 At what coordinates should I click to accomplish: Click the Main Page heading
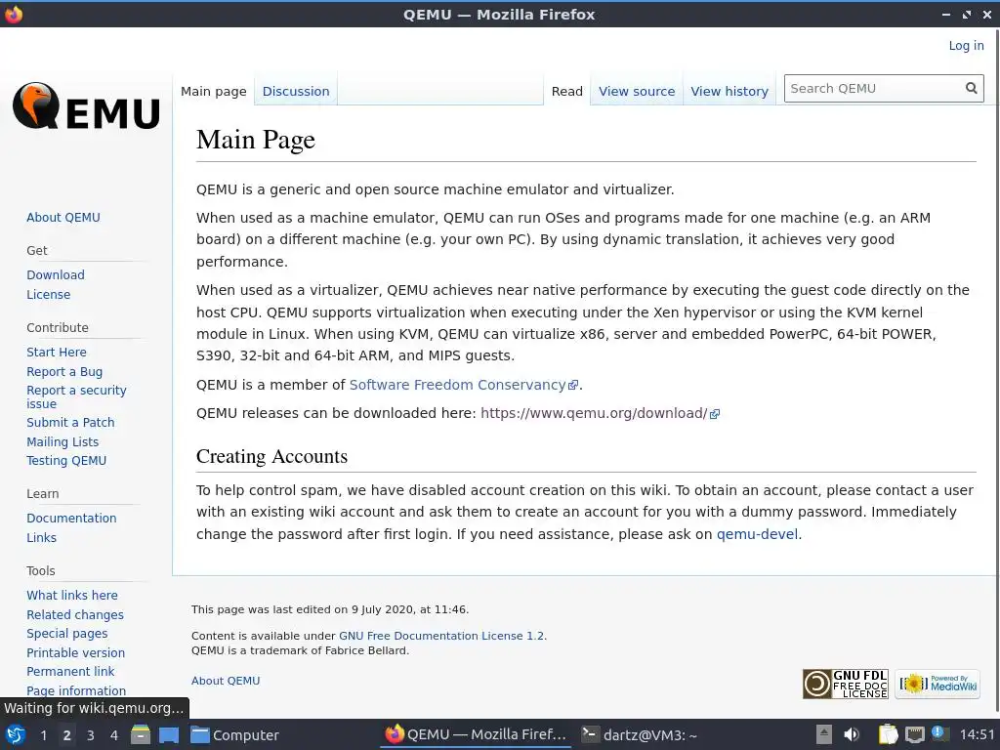256,140
